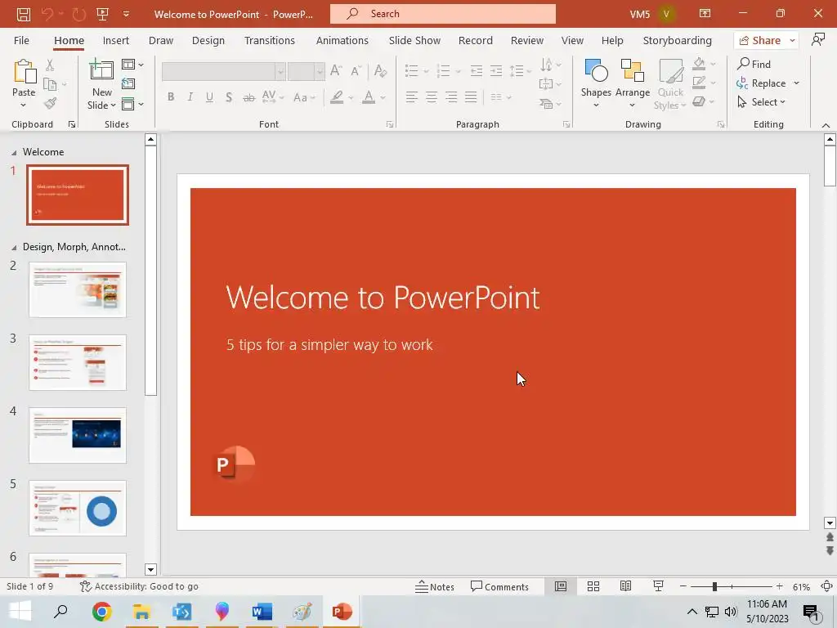Start slideshow from beginning in Quick Access toolbar
The width and height of the screenshot is (837, 628).
coord(102,14)
